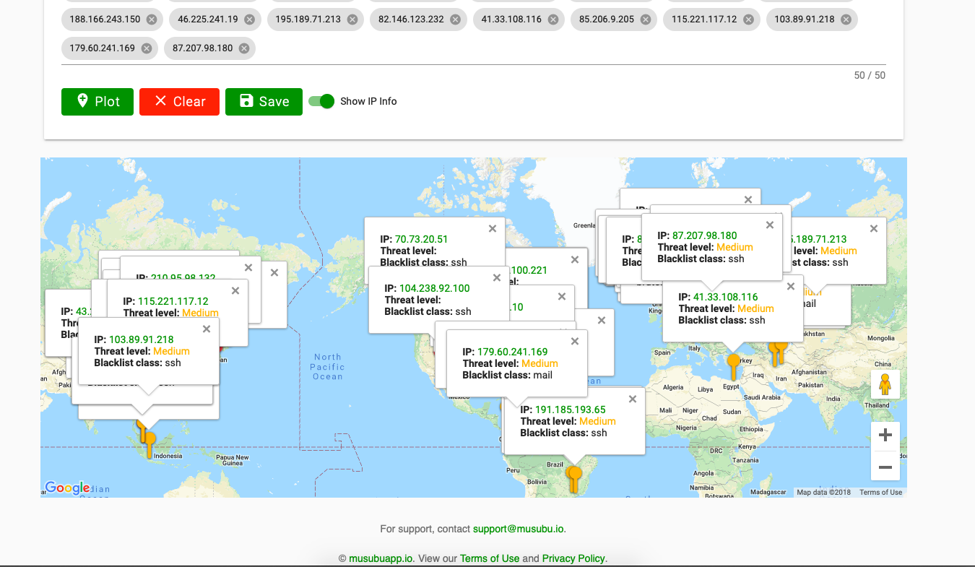Plot the entered IPs on the map

click(97, 102)
